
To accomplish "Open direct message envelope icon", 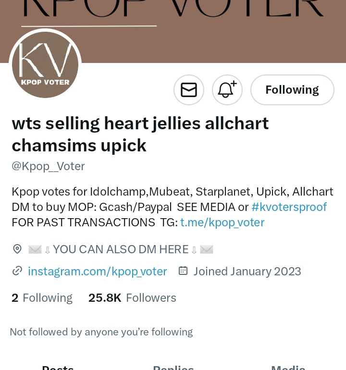I will (x=189, y=90).
